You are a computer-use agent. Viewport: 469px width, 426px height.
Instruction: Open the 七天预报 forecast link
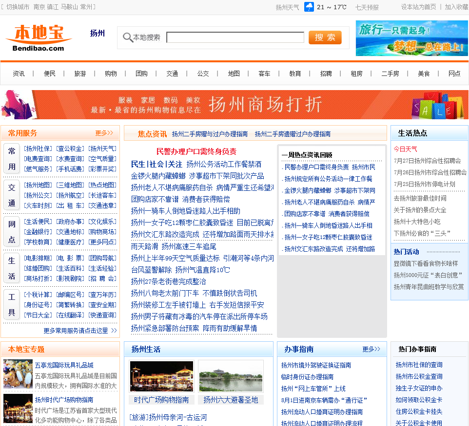click(x=367, y=7)
